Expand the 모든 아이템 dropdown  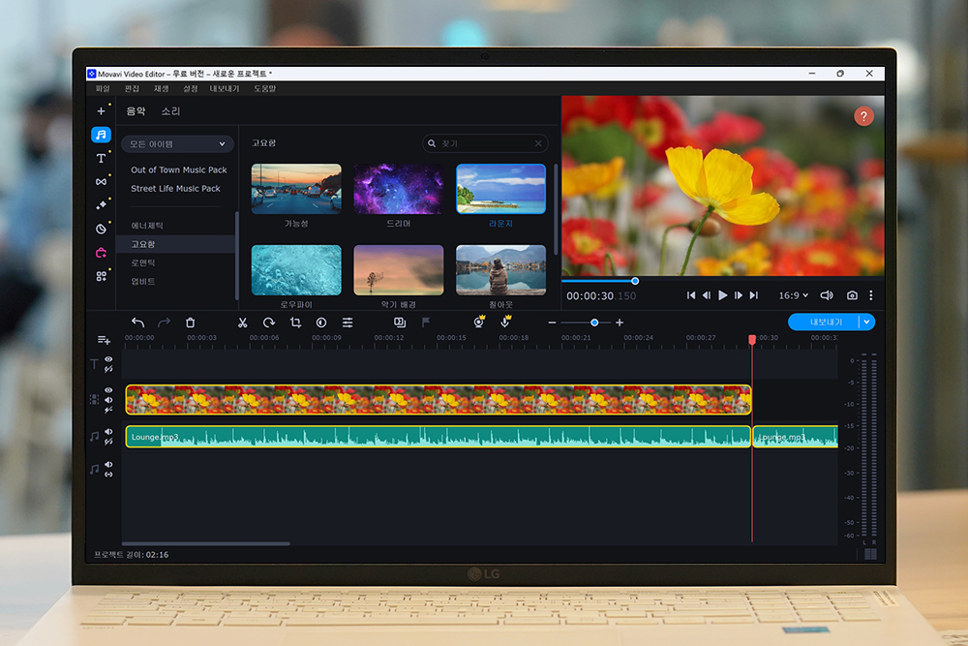(x=177, y=144)
